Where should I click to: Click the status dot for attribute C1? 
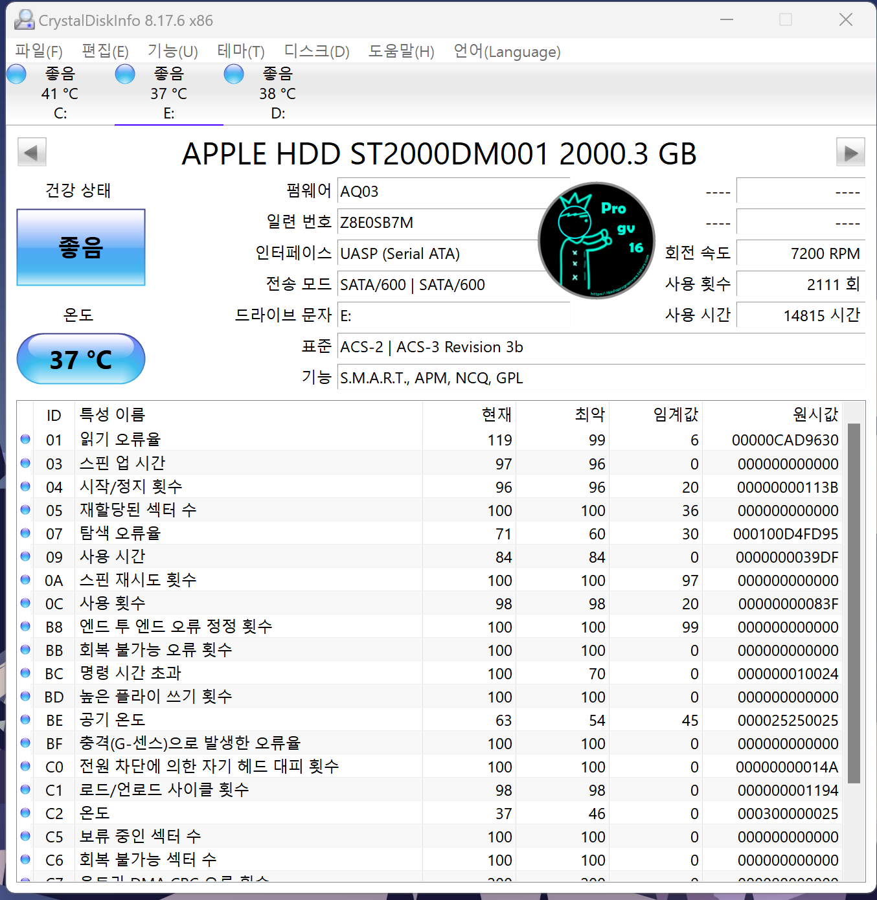[25, 789]
